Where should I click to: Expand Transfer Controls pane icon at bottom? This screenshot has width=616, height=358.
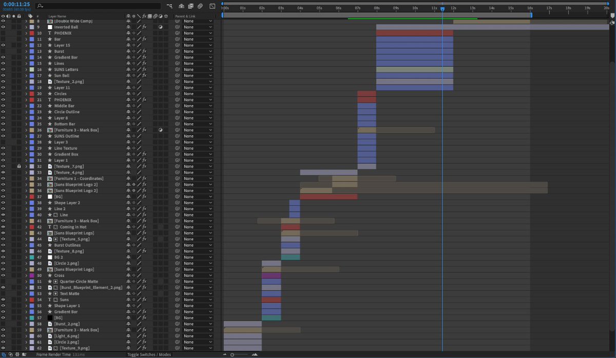(x=10, y=354)
